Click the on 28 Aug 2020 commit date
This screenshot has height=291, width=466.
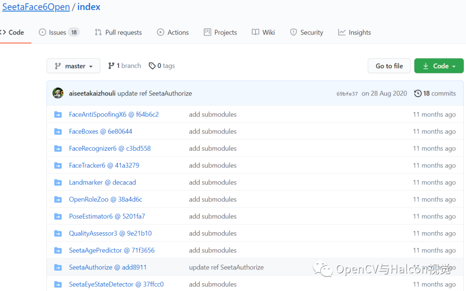click(x=384, y=93)
